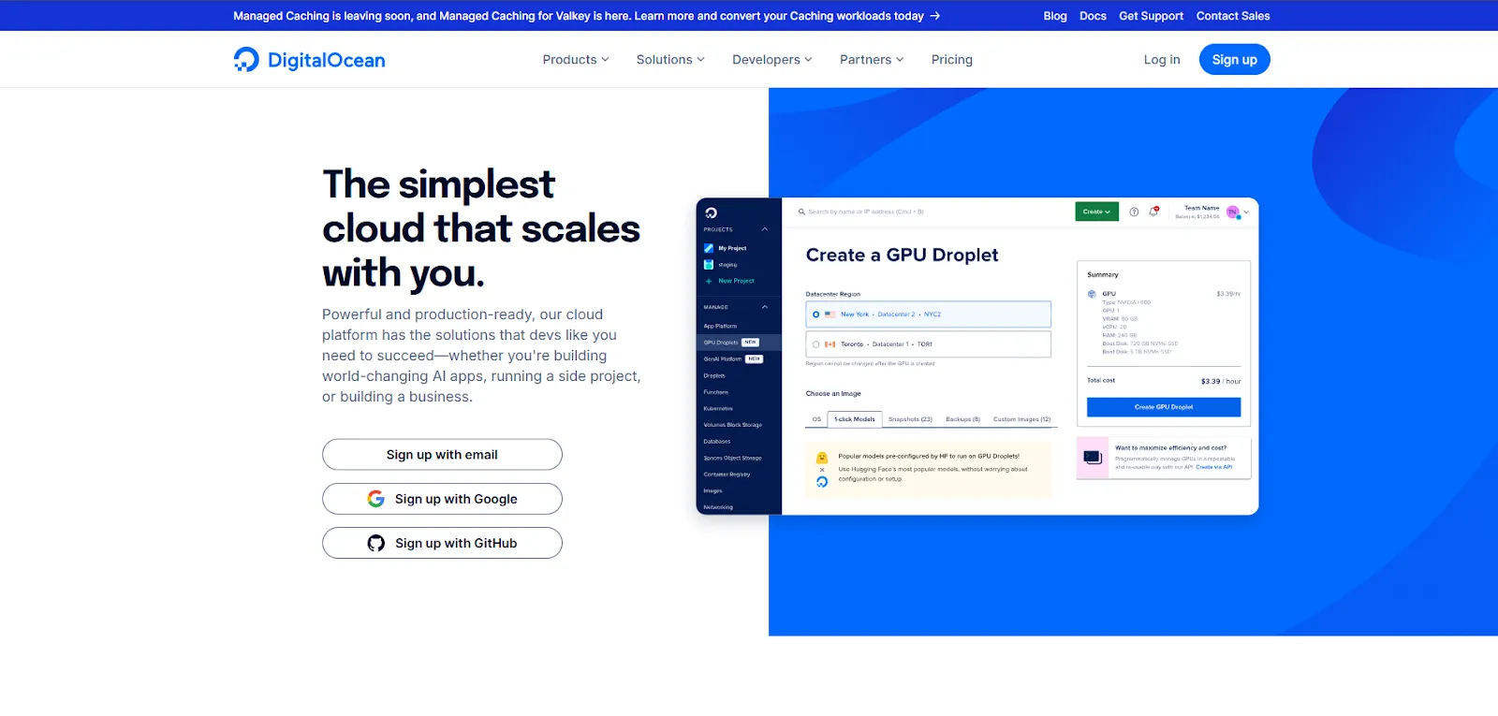Screen dimensions: 1498x716
Task: Click the Sign up button in header
Action: coord(1235,60)
